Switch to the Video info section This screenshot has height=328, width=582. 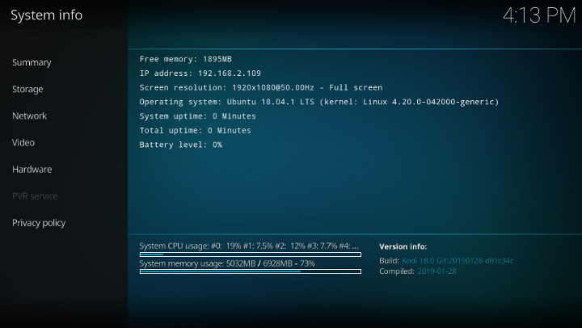click(x=23, y=142)
